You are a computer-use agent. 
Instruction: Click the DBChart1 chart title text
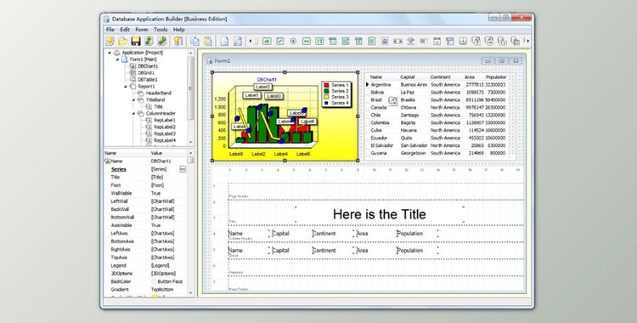click(x=267, y=80)
